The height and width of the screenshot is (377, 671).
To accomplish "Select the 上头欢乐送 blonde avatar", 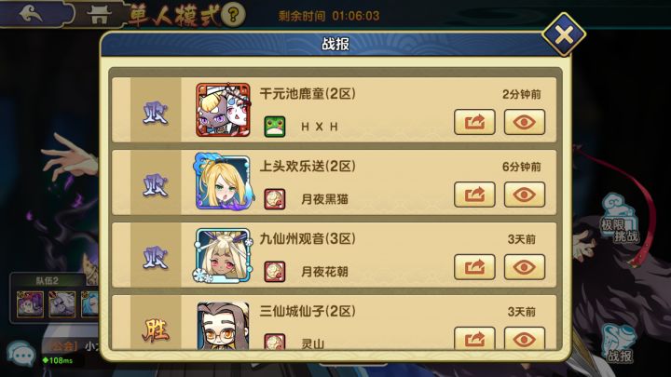I will click(x=223, y=182).
